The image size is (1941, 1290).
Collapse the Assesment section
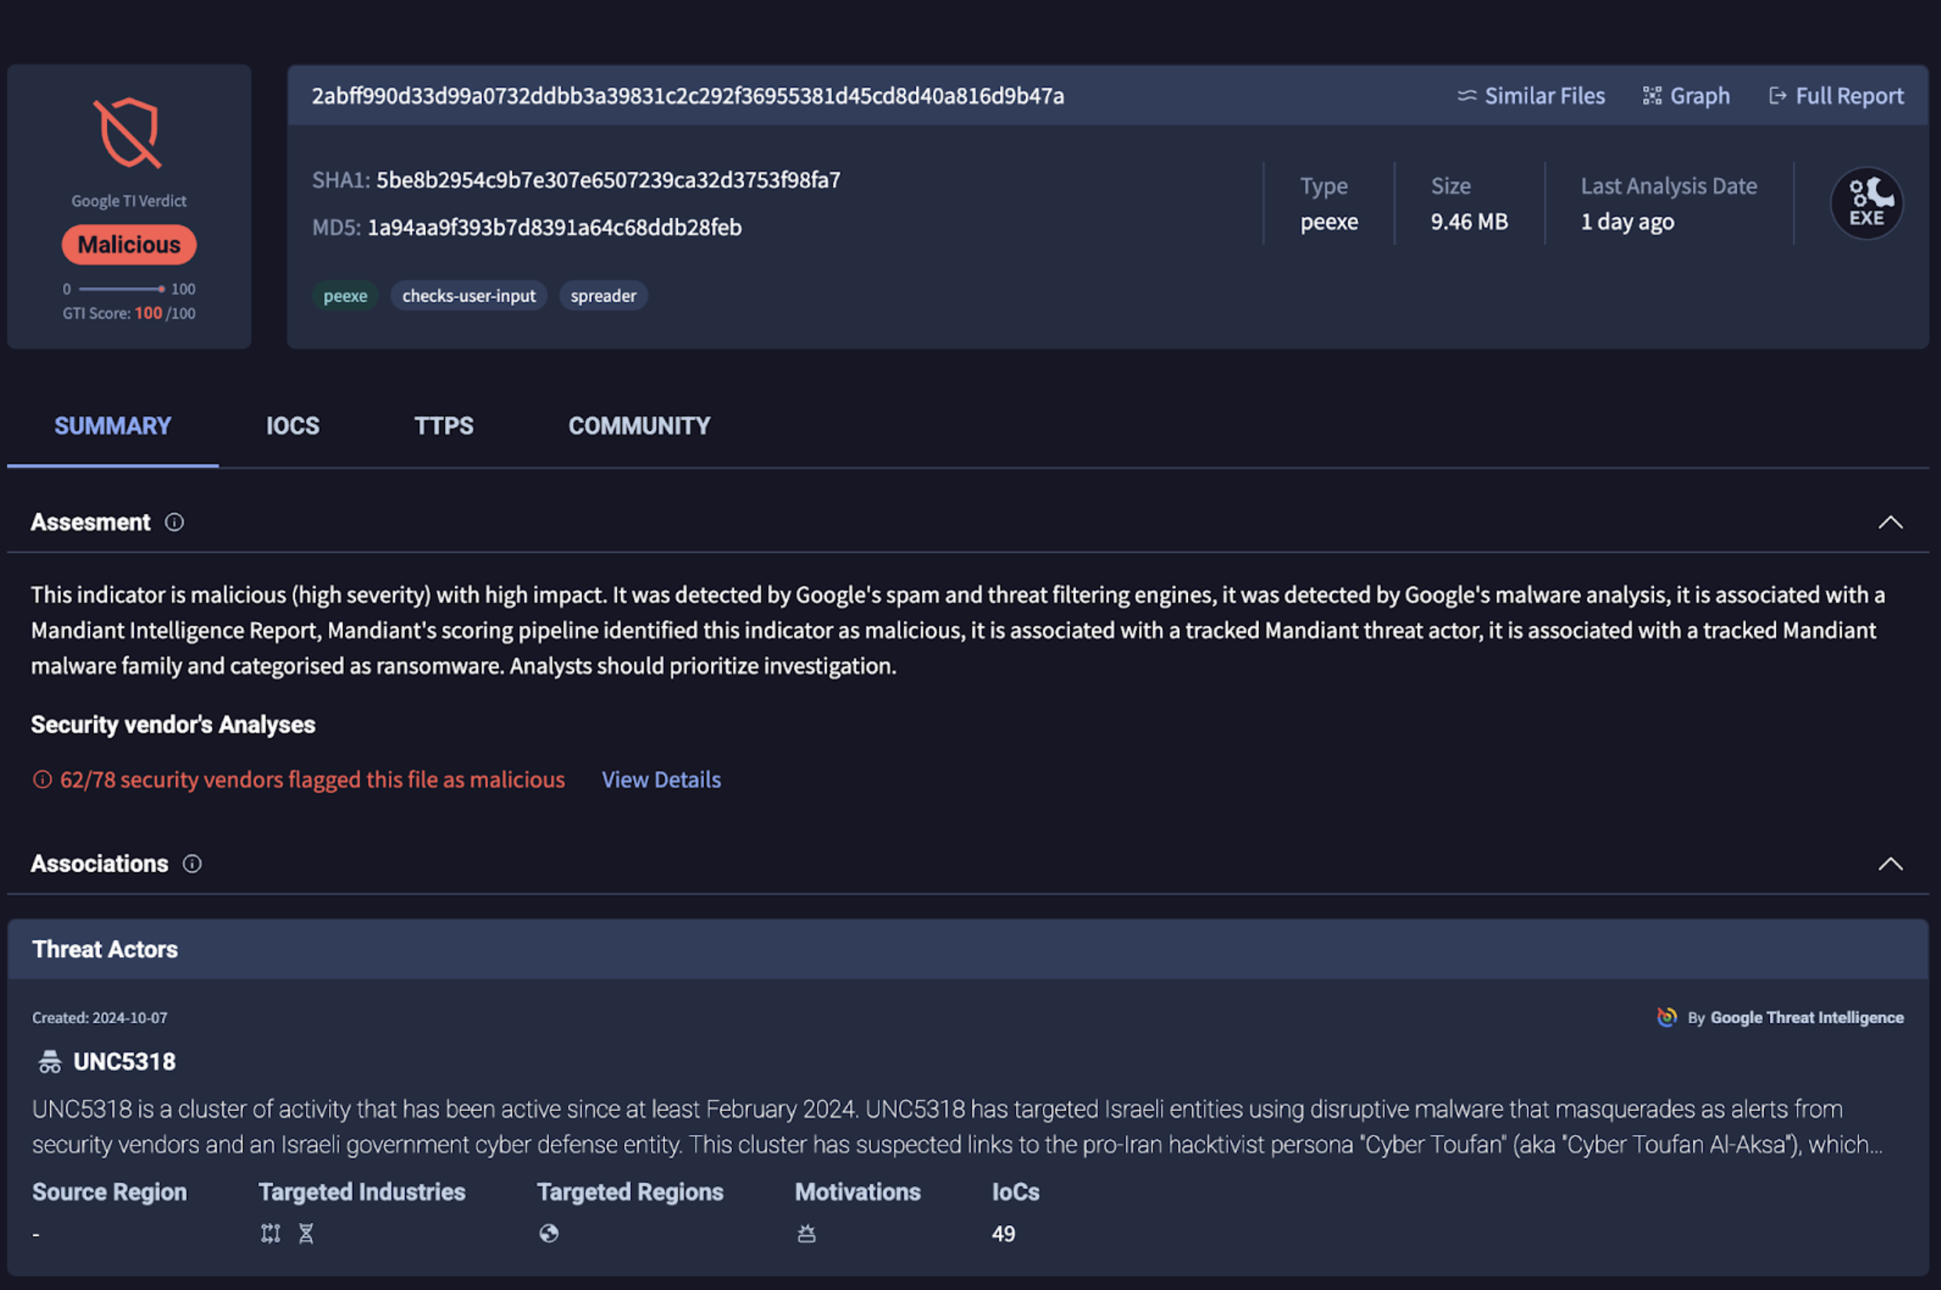[x=1890, y=522]
